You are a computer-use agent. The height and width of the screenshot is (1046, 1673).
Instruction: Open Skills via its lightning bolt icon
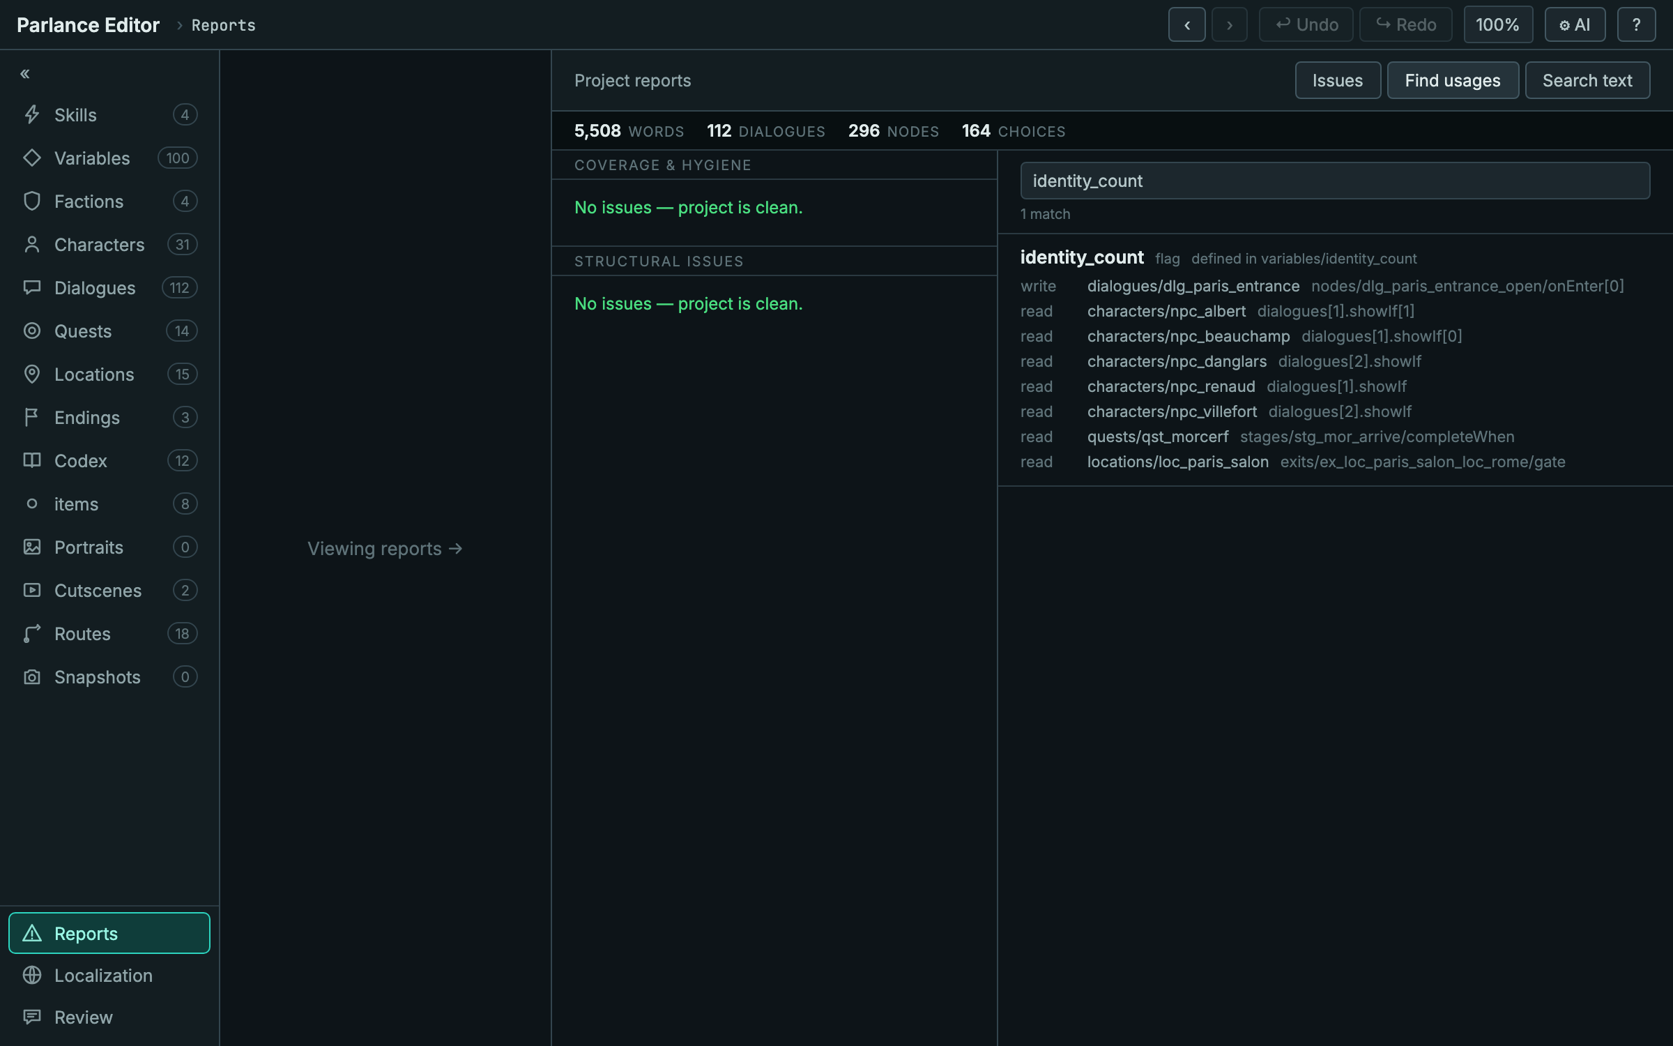pos(32,114)
